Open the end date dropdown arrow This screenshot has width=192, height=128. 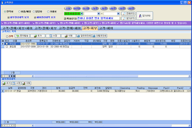point(118,14)
